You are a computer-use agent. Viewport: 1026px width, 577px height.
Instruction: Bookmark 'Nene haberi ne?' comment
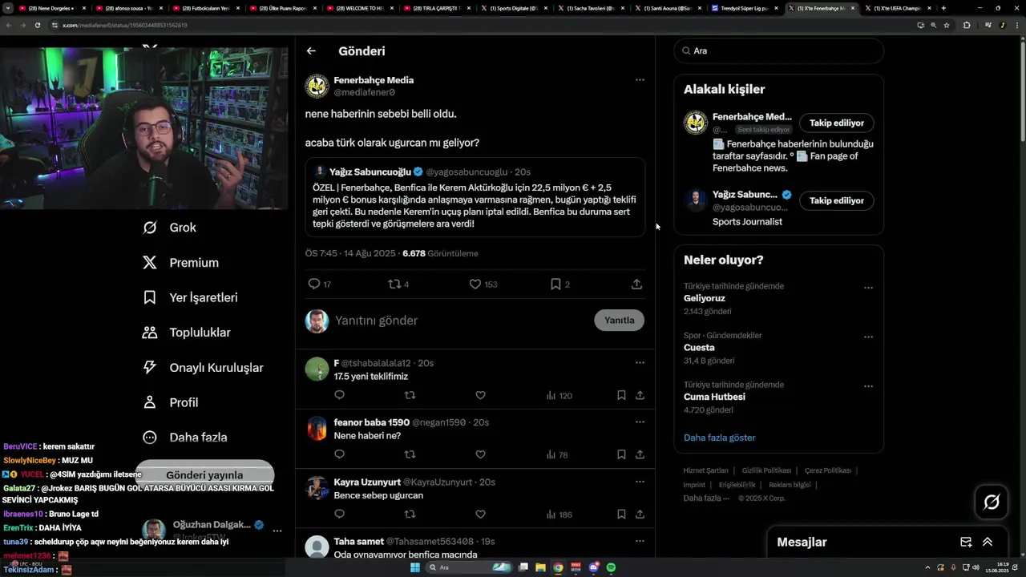click(x=621, y=454)
